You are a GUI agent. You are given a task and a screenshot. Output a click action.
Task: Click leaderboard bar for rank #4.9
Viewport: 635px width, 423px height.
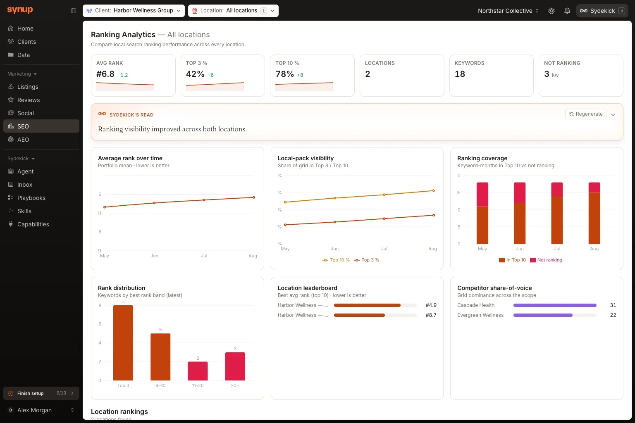click(375, 305)
